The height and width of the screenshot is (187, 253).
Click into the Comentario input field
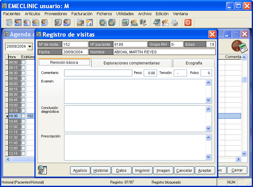click(x=98, y=73)
